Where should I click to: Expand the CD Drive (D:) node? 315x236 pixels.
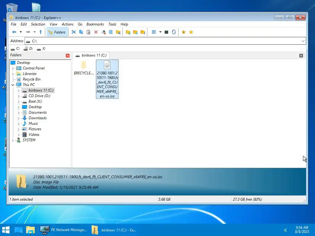click(x=19, y=96)
